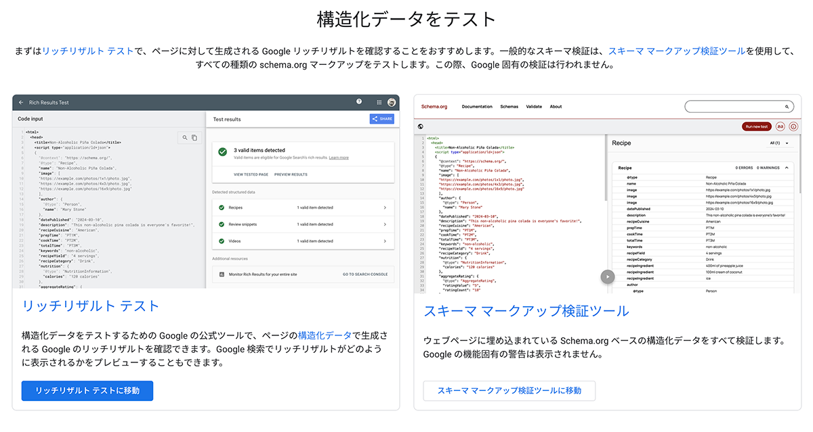The image size is (813, 432).
Task: Select the Validate menu item
Action: [x=534, y=107]
